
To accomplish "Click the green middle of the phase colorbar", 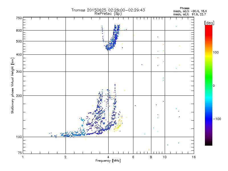I will coord(209,79).
